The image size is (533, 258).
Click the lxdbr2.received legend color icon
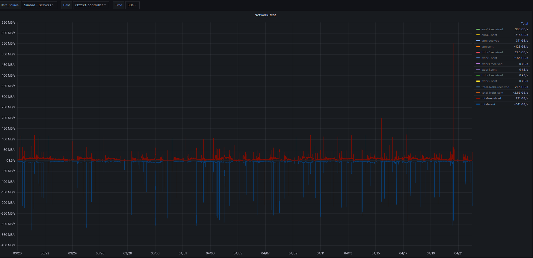click(478, 75)
